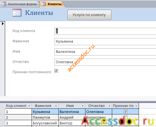Click the Виктор cell
Image resolution: width=156 pixels, height=127 pixels.
click(72, 123)
